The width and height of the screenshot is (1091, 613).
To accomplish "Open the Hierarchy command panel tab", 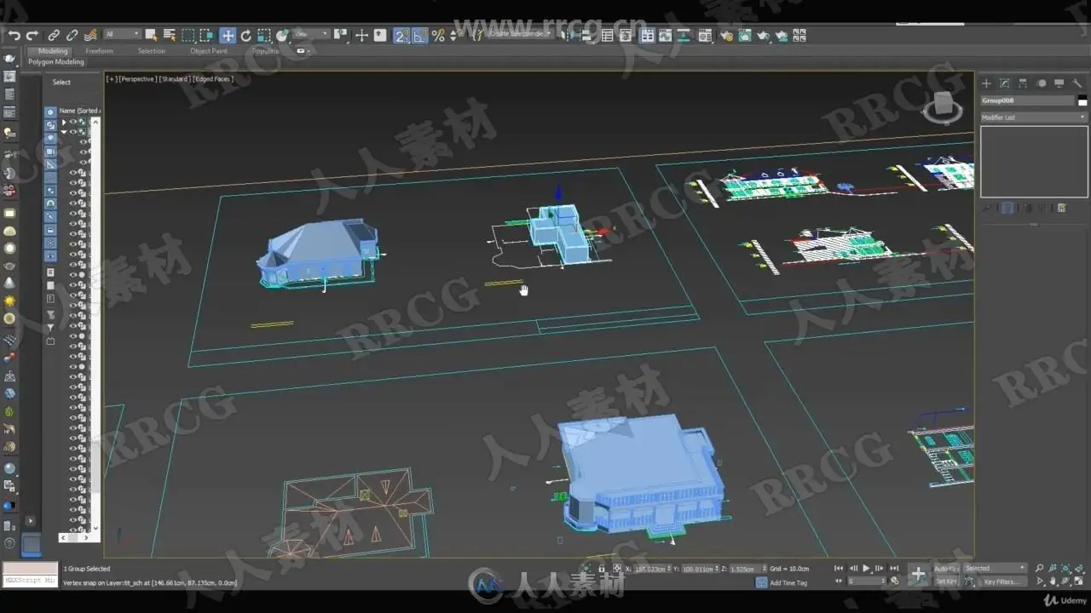I will pos(1023,83).
